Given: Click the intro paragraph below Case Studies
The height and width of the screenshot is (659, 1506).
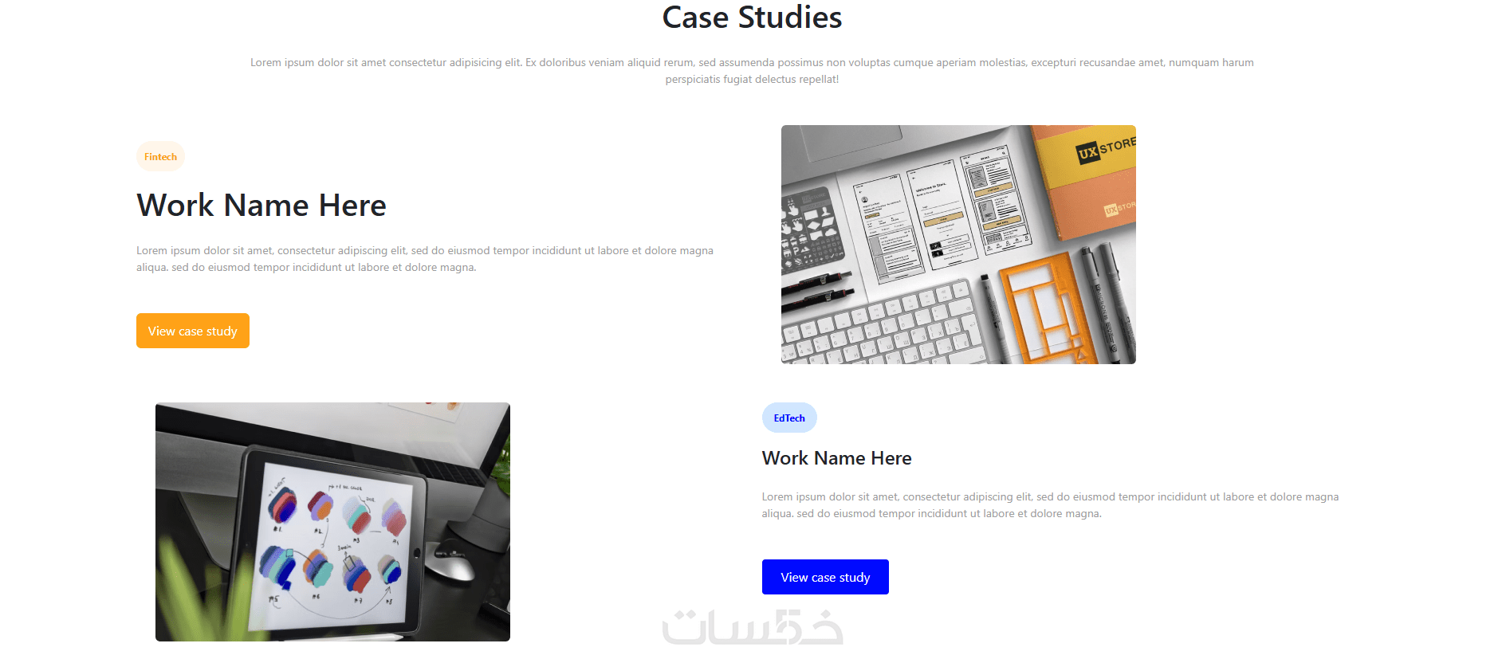Looking at the screenshot, I should tap(752, 71).
